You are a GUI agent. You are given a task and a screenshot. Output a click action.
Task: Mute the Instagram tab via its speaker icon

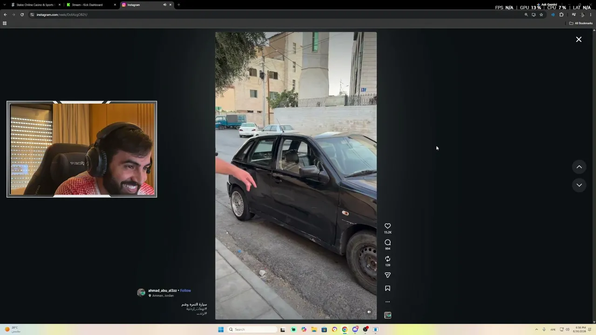(164, 5)
